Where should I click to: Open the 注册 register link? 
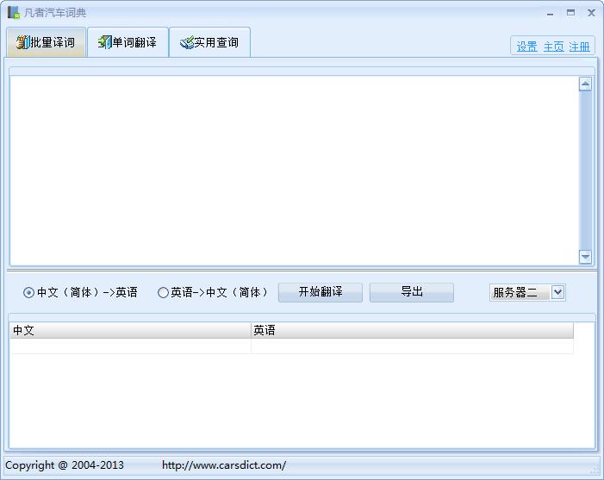pyautogui.click(x=579, y=47)
